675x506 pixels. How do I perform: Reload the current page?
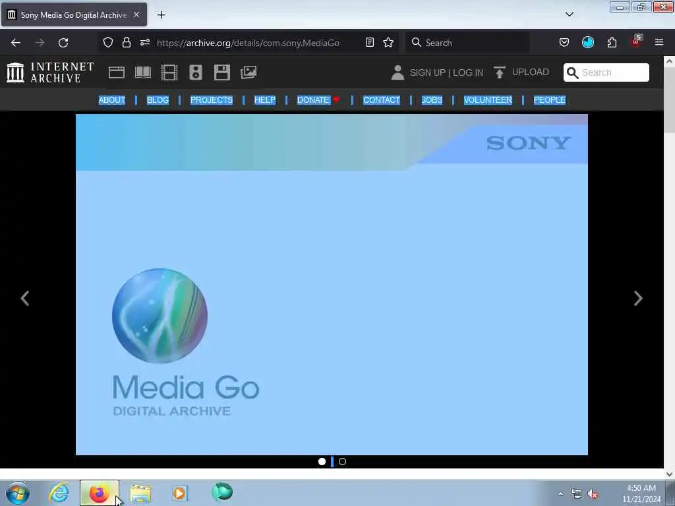point(63,43)
